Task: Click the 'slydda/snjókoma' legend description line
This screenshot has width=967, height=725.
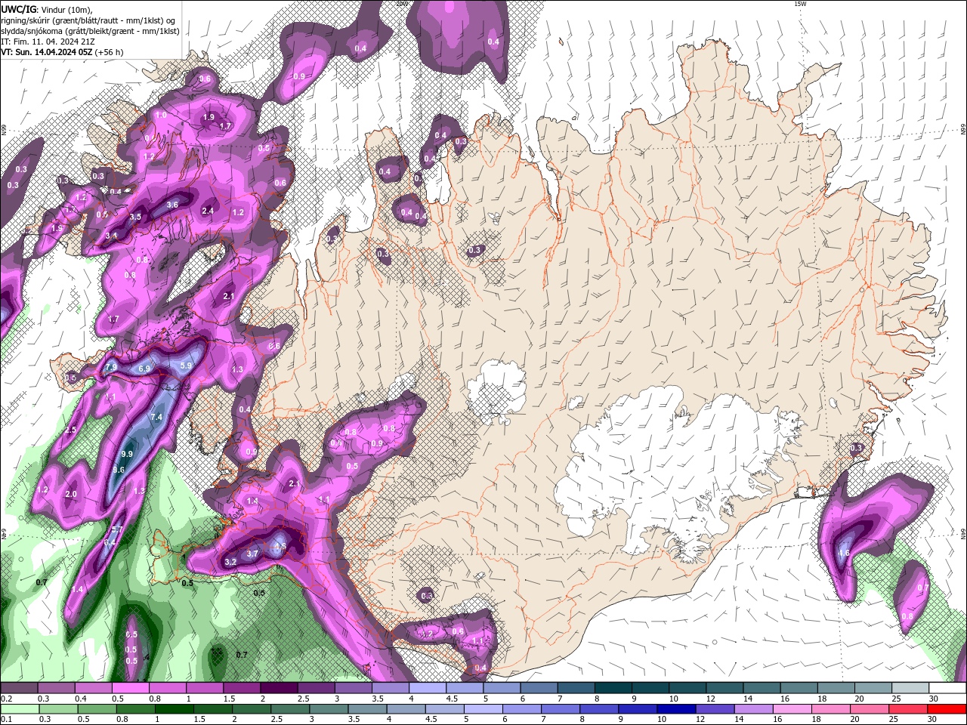Action: (90, 31)
